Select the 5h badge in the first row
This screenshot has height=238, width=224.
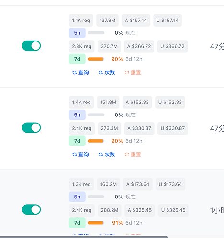coord(77,33)
